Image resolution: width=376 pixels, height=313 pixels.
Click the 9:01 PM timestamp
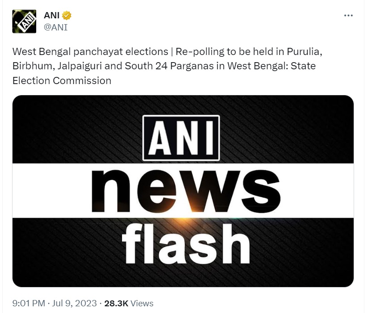click(29, 303)
